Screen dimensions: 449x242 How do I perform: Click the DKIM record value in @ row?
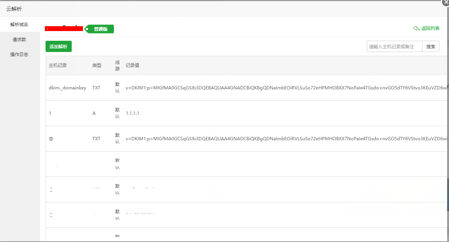pos(287,139)
